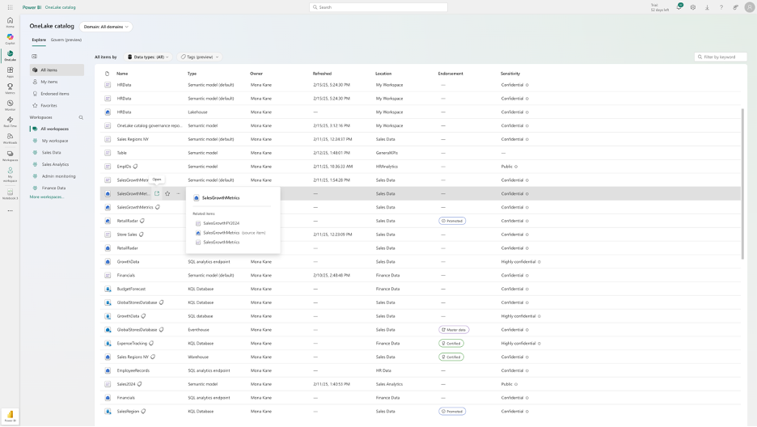Open the help question mark

pyautogui.click(x=721, y=7)
